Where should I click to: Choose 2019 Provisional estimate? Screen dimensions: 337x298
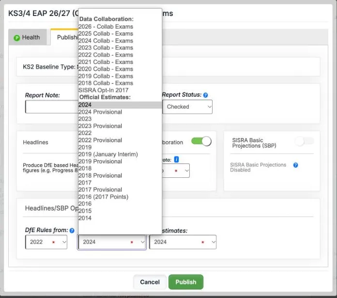(x=120, y=161)
